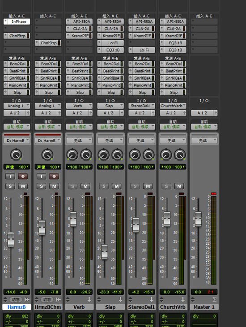The image size is (246, 327).
Task: Record-enable the HrmzBChm track
Action: [54, 176]
